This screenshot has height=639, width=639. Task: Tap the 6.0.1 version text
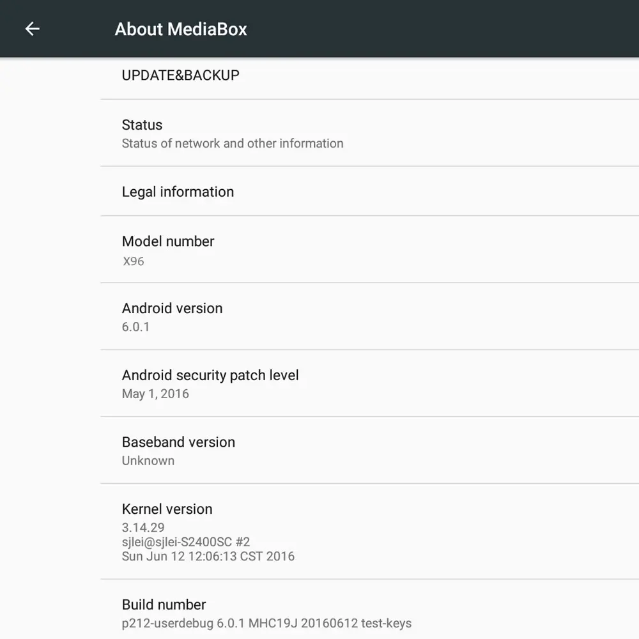click(134, 327)
